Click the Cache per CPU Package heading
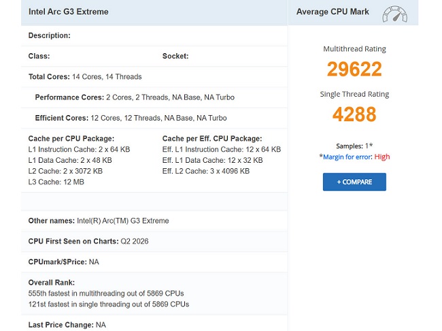Viewport: 442px width, 331px height. click(x=71, y=139)
